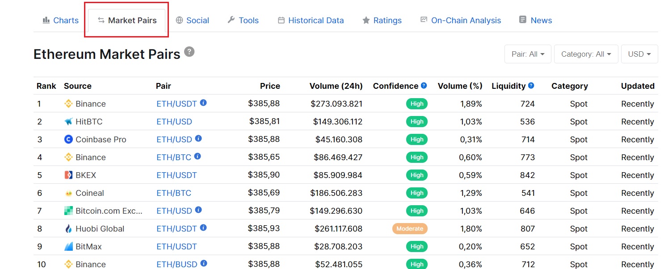Screen dimensions: 664x269
Task: Click the BKEX exchange logo
Action: (x=68, y=175)
